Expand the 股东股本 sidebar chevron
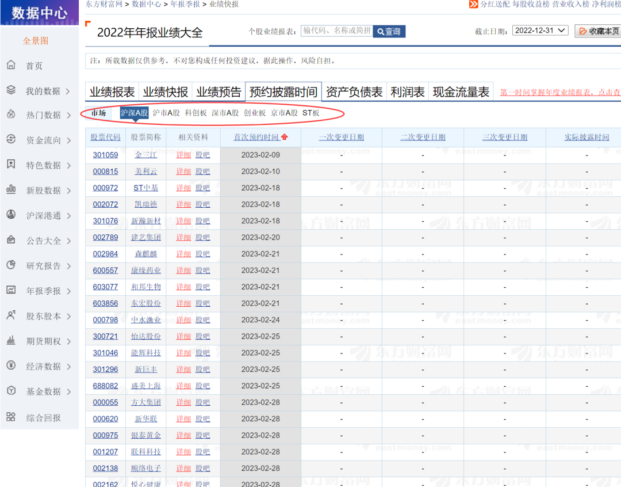Image resolution: width=621 pixels, height=487 pixels. [x=69, y=317]
